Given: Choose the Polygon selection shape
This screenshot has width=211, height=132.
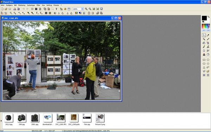Looking at the screenshot, I should (x=204, y=71).
